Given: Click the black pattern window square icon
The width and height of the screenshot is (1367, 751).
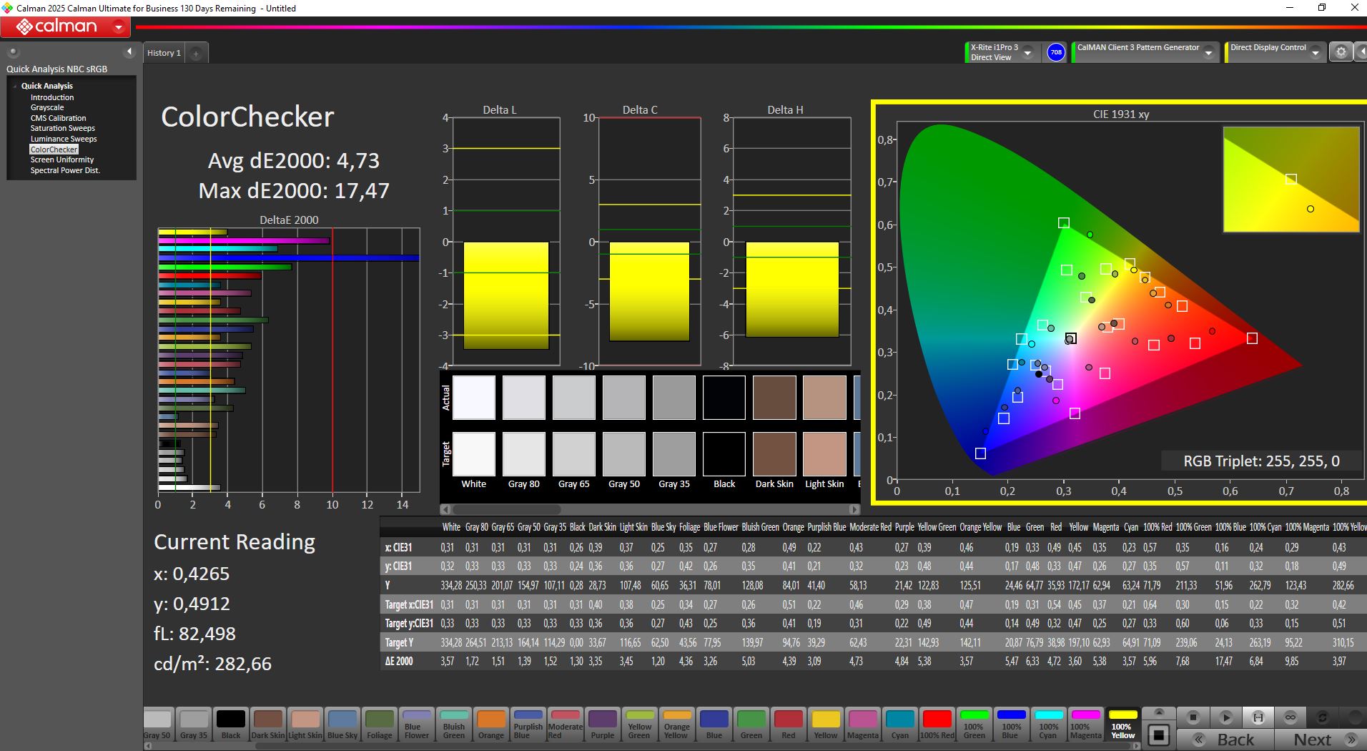Looking at the screenshot, I should pyautogui.click(x=1158, y=735).
